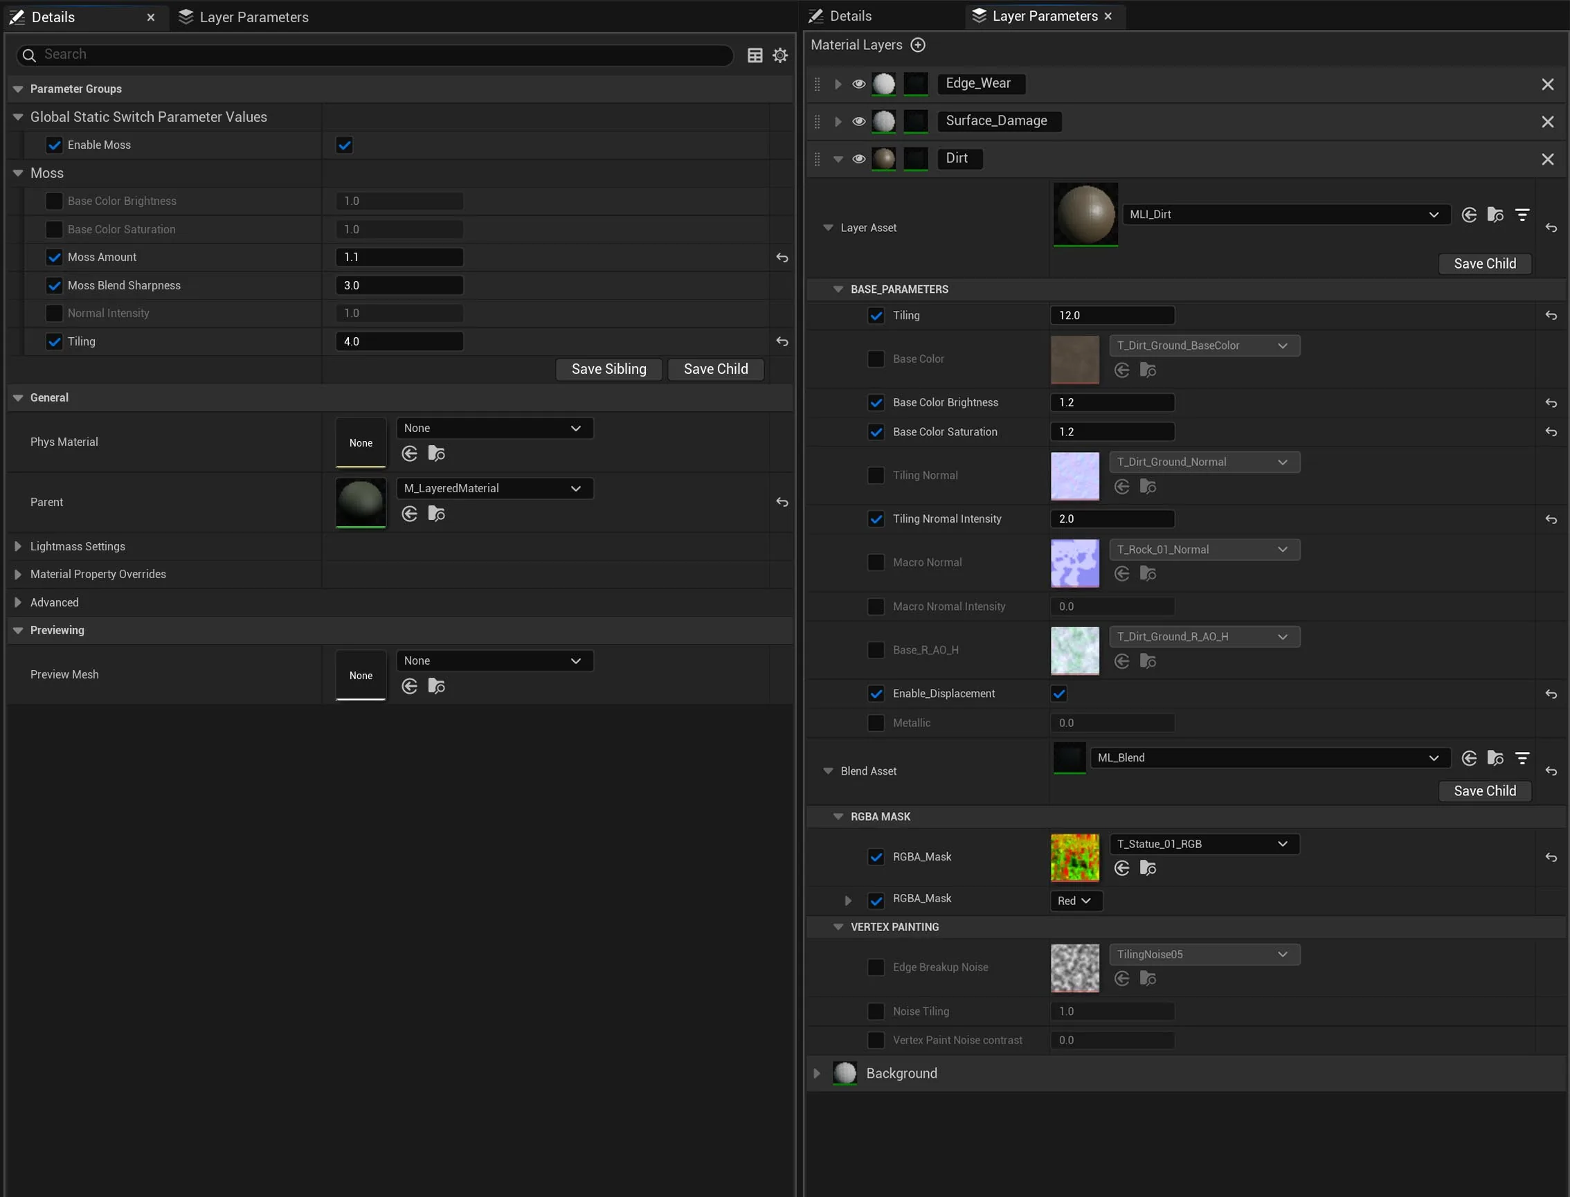Remove the Edge_Wear layer
1570x1197 pixels.
[1547, 84]
